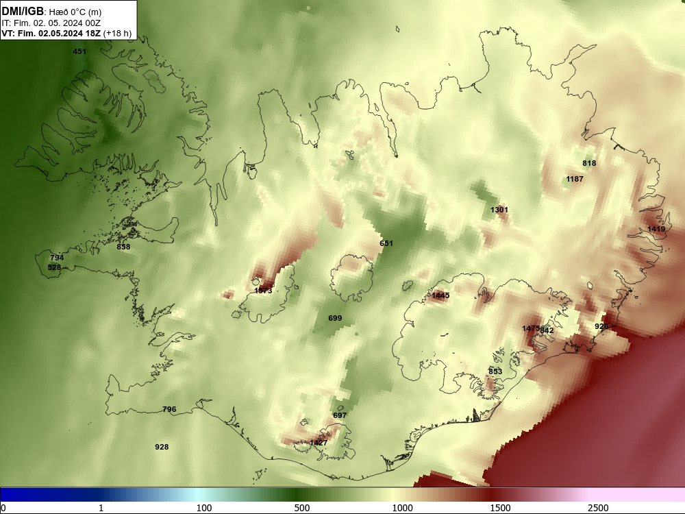
Task: Select the 796 value near the southwest coast
Action: click(x=169, y=410)
